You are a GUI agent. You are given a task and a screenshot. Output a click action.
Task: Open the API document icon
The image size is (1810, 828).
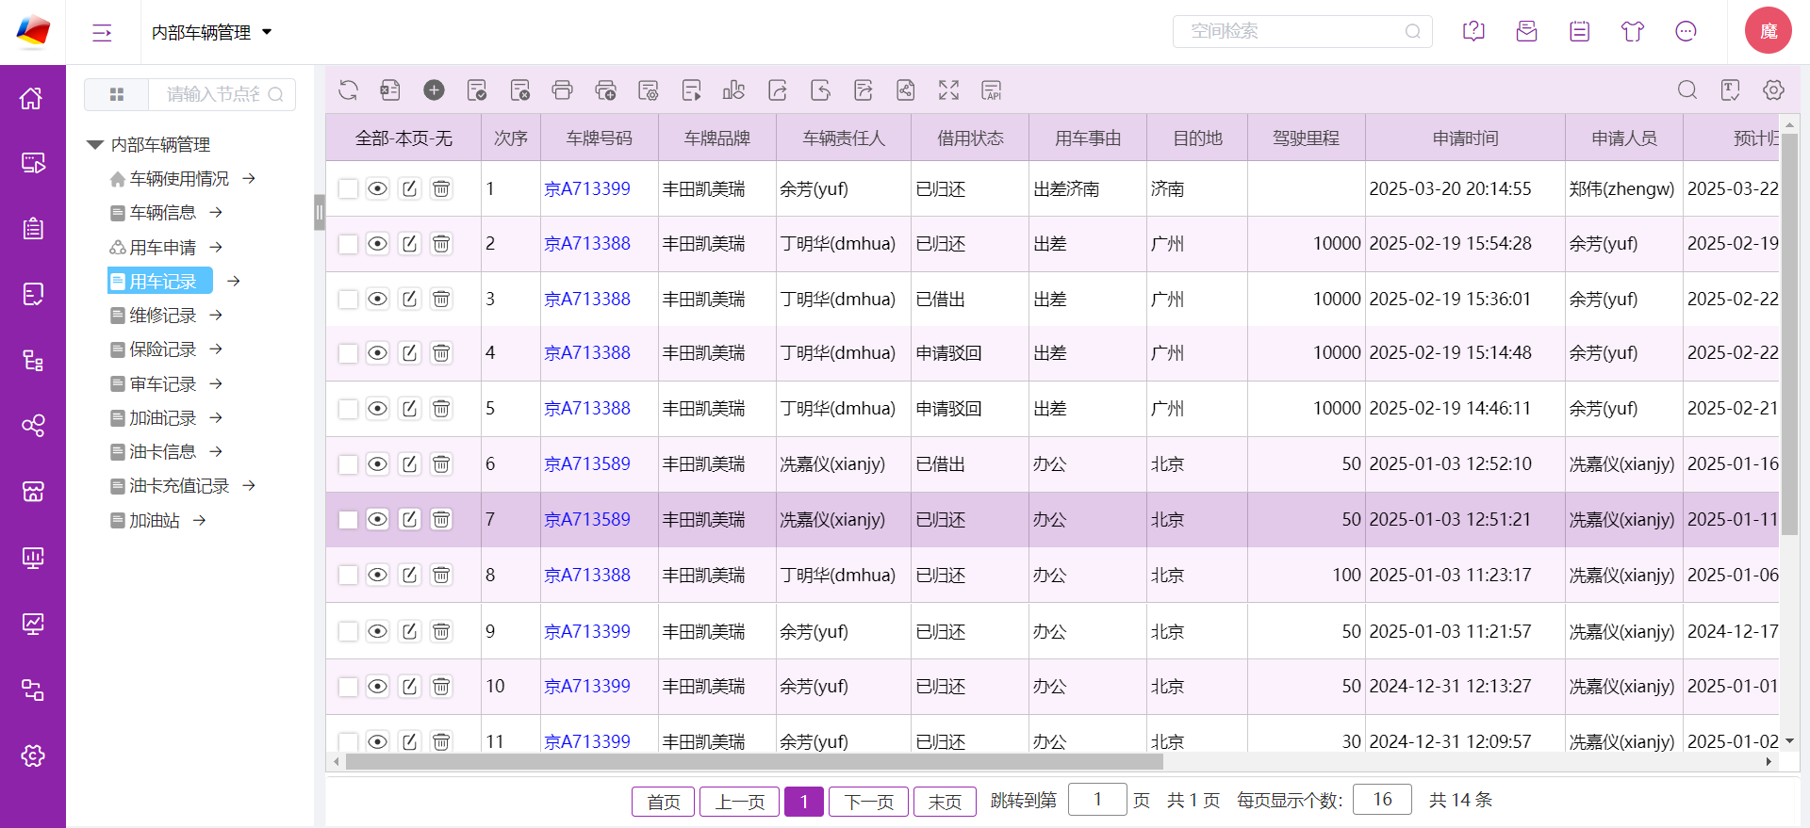pos(991,90)
